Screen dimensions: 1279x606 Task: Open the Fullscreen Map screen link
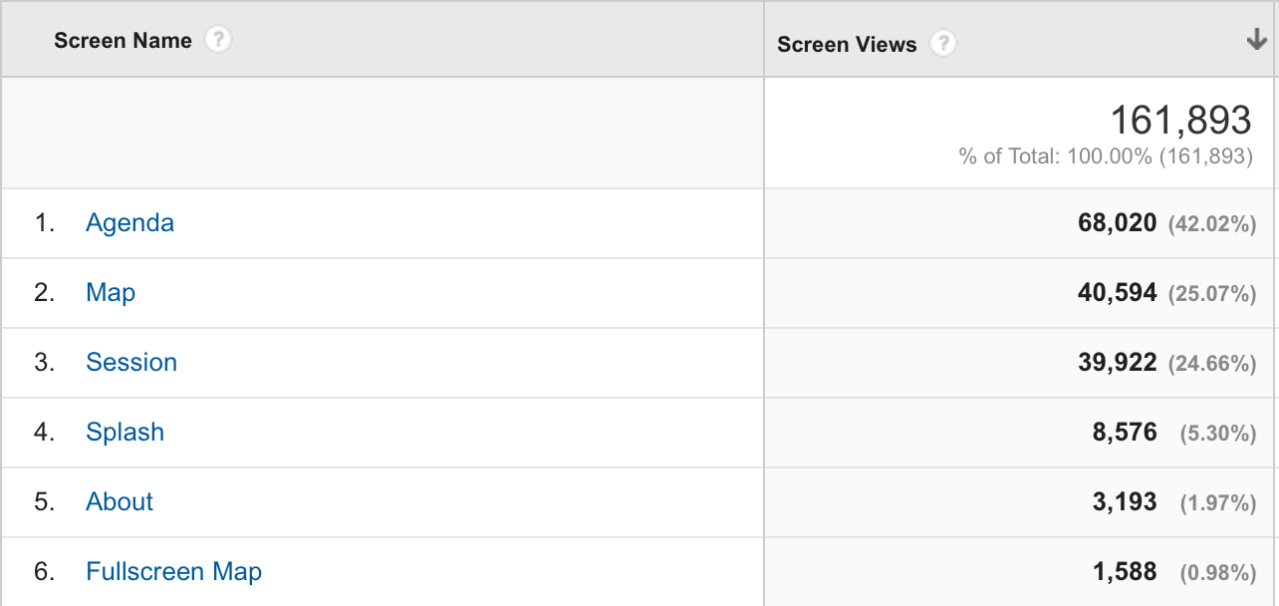tap(173, 572)
